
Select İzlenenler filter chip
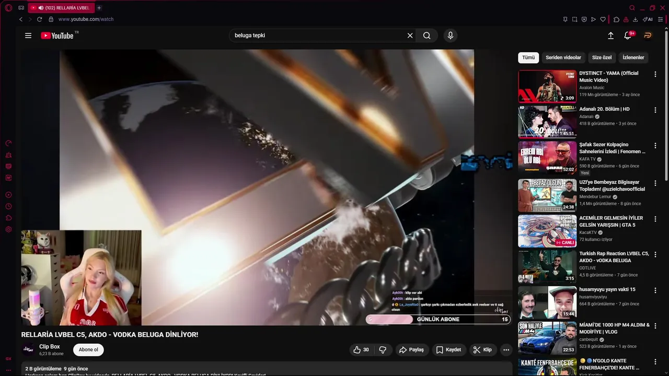[633, 57]
